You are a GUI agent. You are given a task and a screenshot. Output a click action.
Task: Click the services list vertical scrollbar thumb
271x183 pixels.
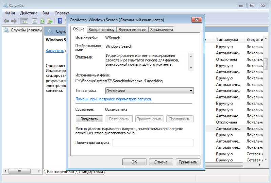266,64
